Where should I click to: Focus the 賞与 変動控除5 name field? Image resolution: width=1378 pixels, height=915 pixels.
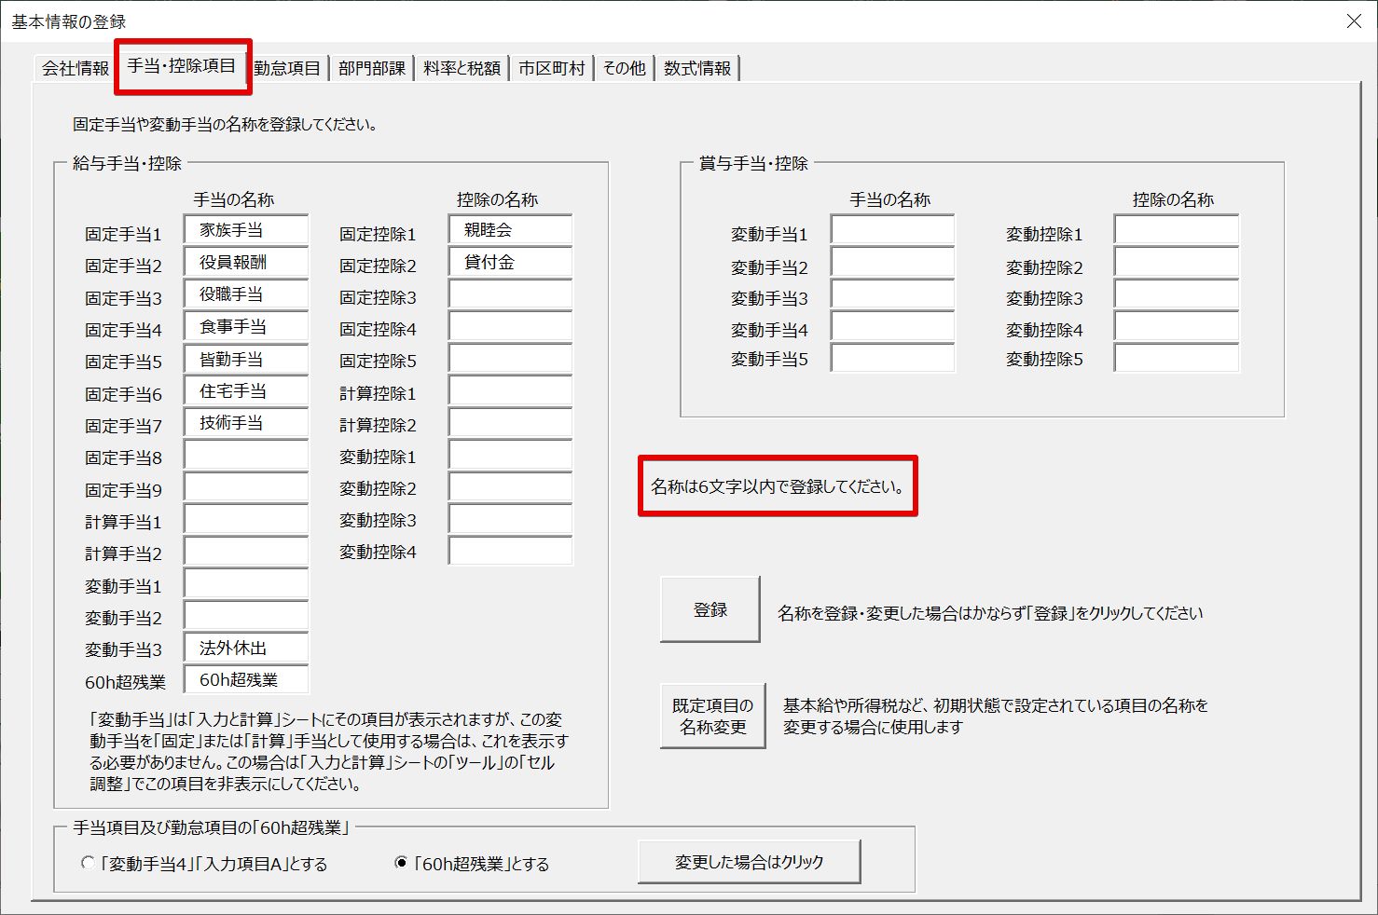pos(1176,358)
